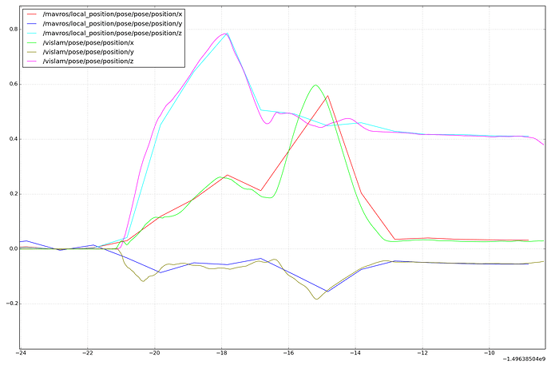The height and width of the screenshot is (369, 551).
Task: Click the blue line swatch for mavros position/y
Action: 32,24
